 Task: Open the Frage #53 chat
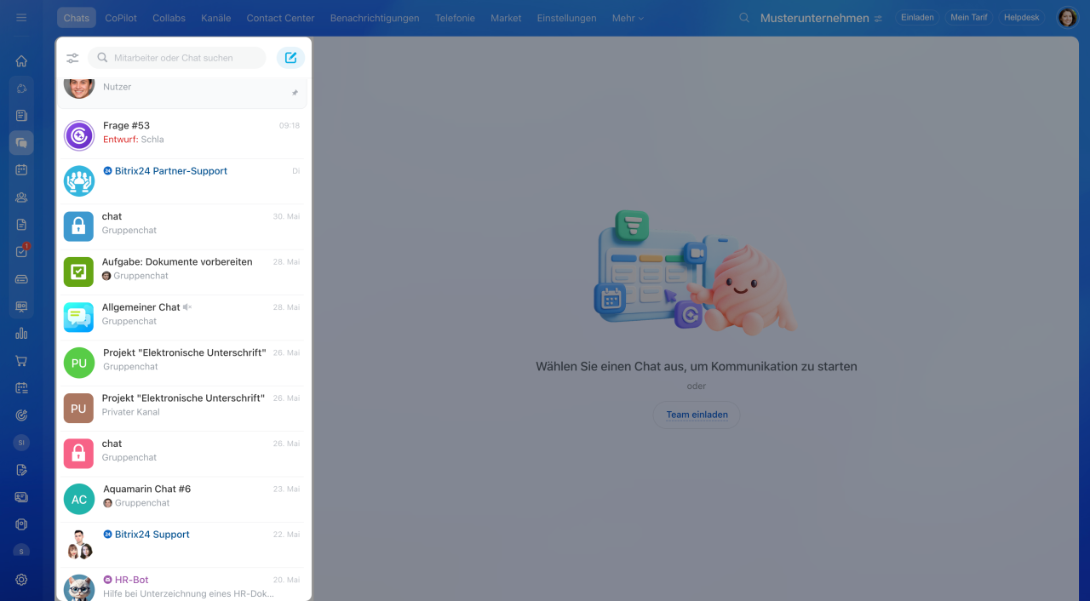pyautogui.click(x=183, y=135)
